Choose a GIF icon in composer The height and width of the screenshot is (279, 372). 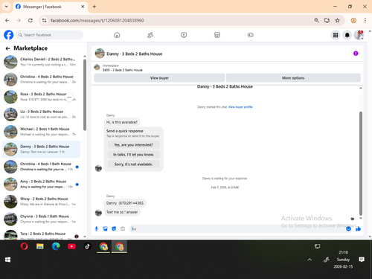click(x=123, y=228)
